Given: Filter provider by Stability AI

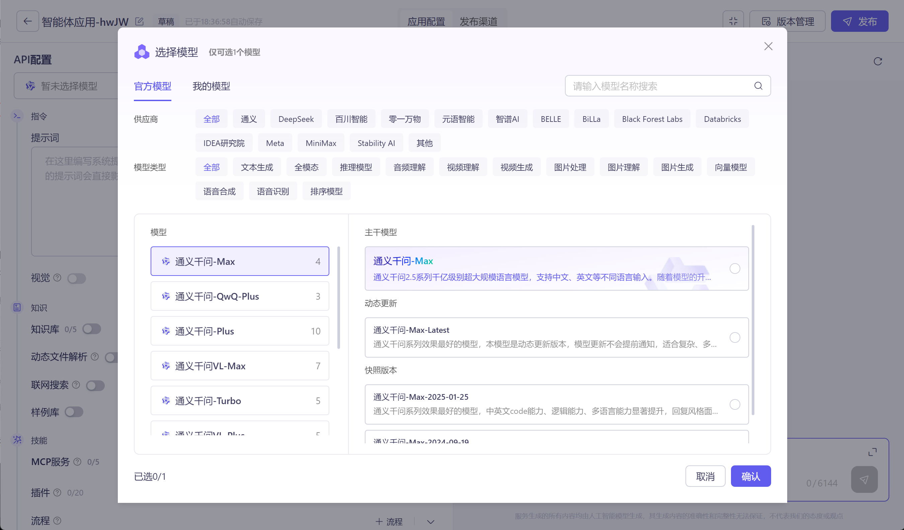Looking at the screenshot, I should tap(376, 143).
